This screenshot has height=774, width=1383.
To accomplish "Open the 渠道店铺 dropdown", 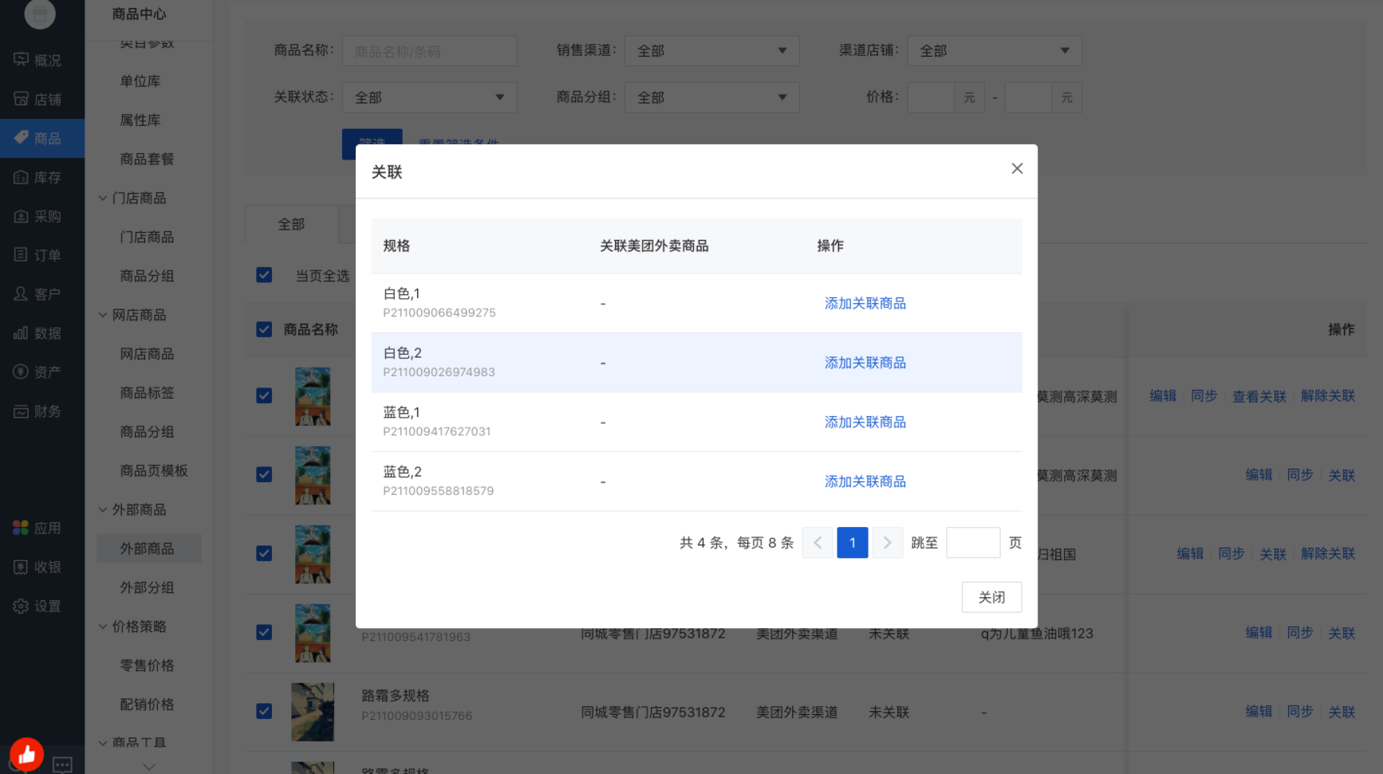I will click(x=995, y=50).
